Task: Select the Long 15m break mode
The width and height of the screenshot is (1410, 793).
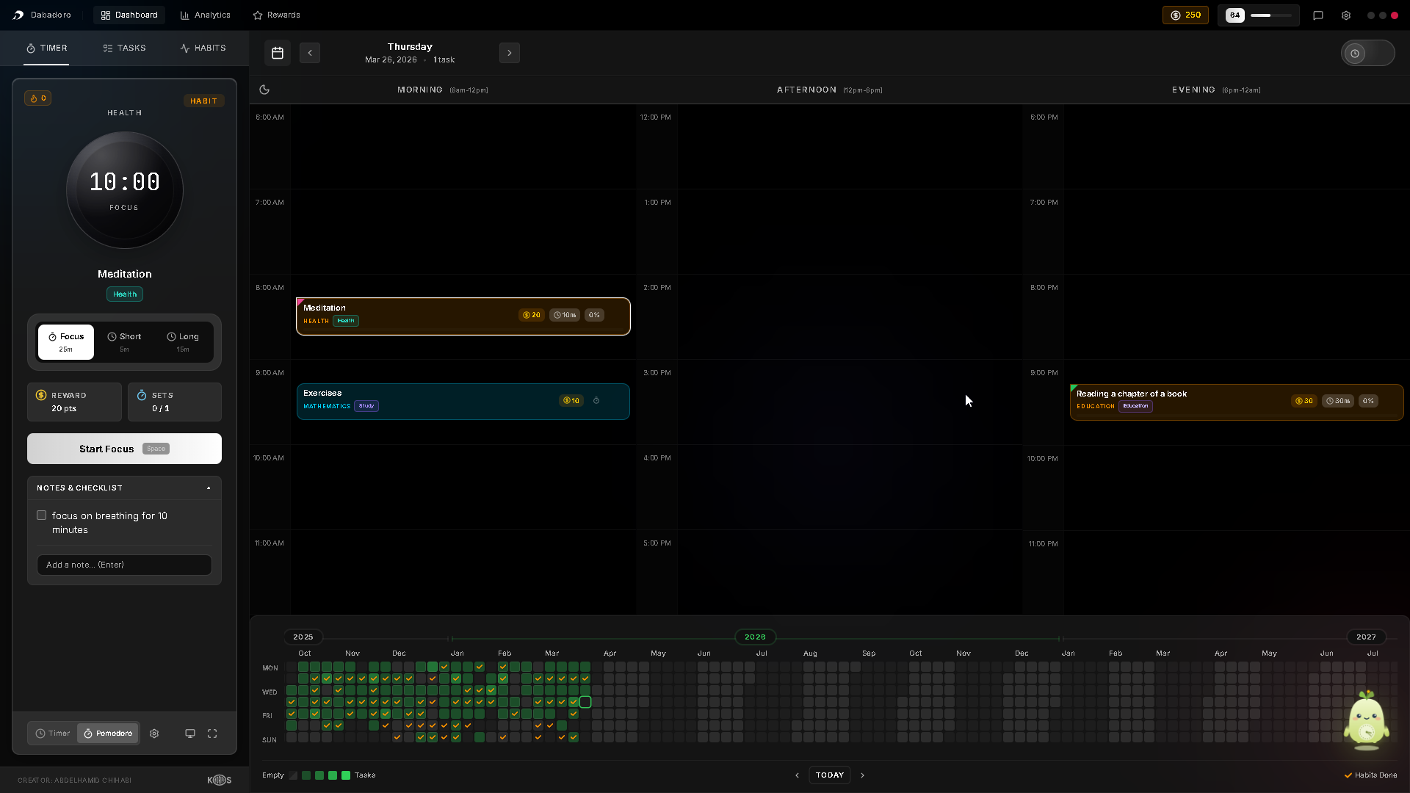Action: tap(183, 342)
